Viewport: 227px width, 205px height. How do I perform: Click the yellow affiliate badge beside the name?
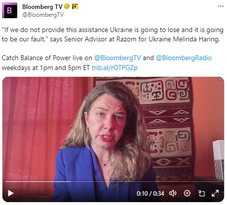tap(75, 7)
